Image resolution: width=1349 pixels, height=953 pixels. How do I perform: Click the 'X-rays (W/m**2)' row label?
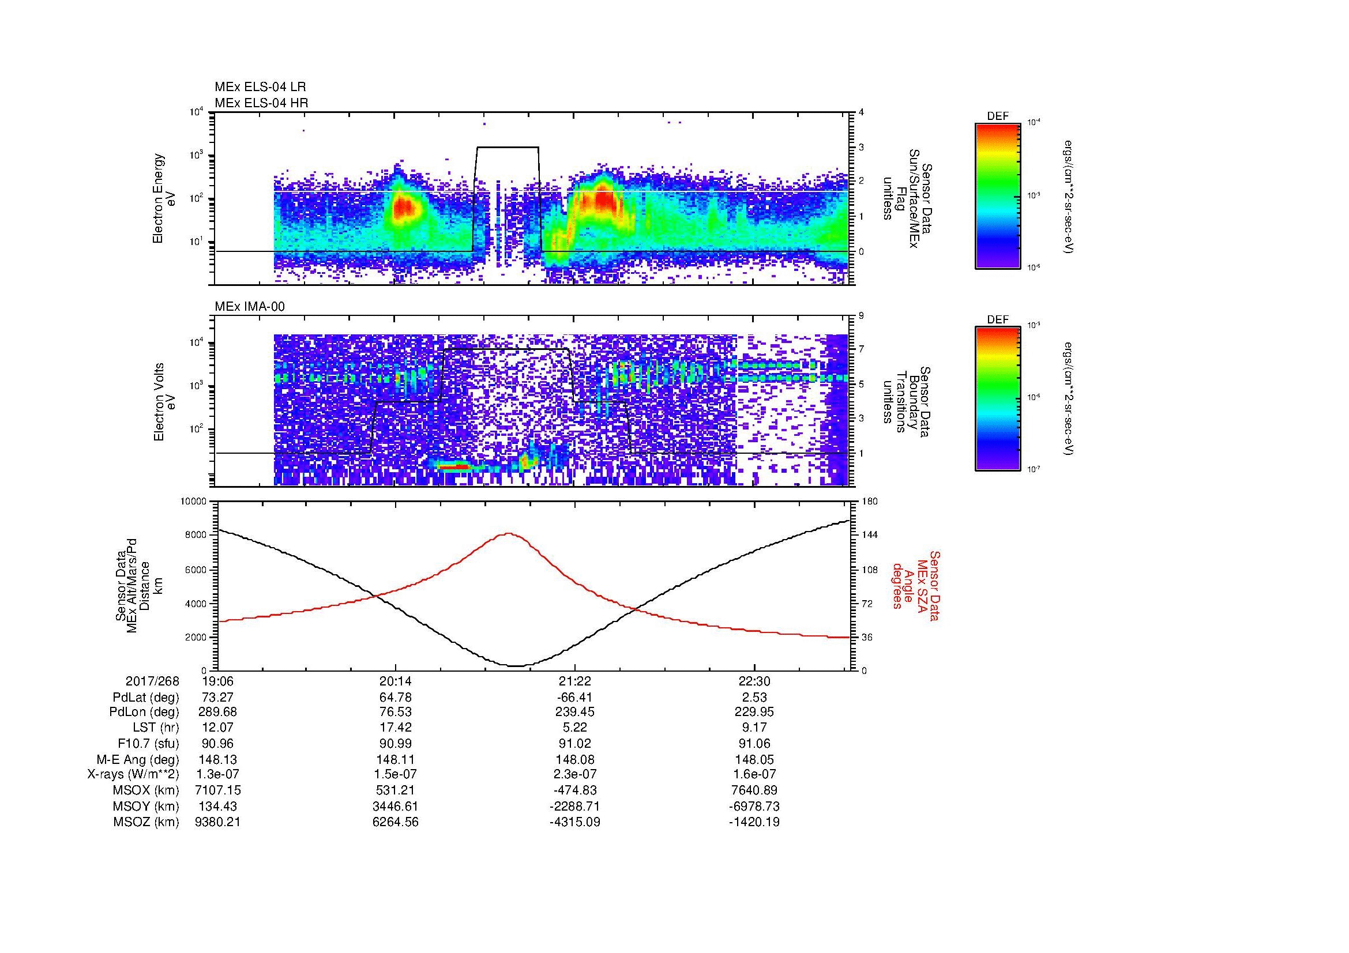coord(133,774)
